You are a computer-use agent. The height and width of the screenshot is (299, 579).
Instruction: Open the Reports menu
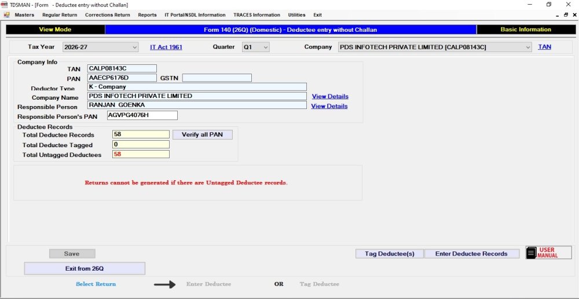[x=147, y=15]
